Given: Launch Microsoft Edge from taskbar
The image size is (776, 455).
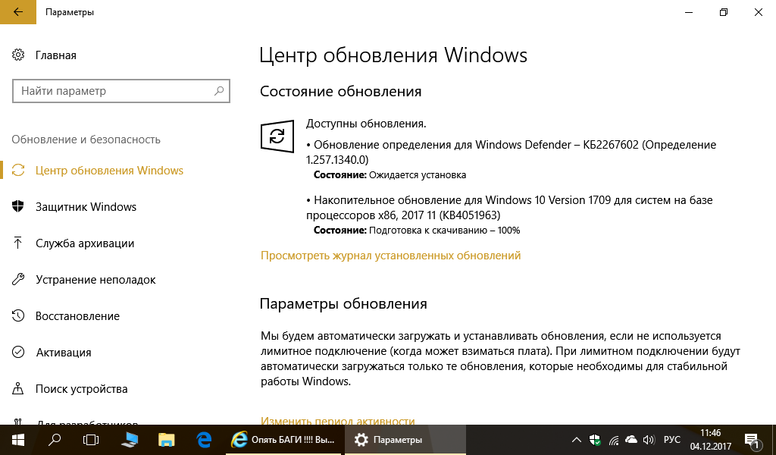Looking at the screenshot, I should (204, 440).
